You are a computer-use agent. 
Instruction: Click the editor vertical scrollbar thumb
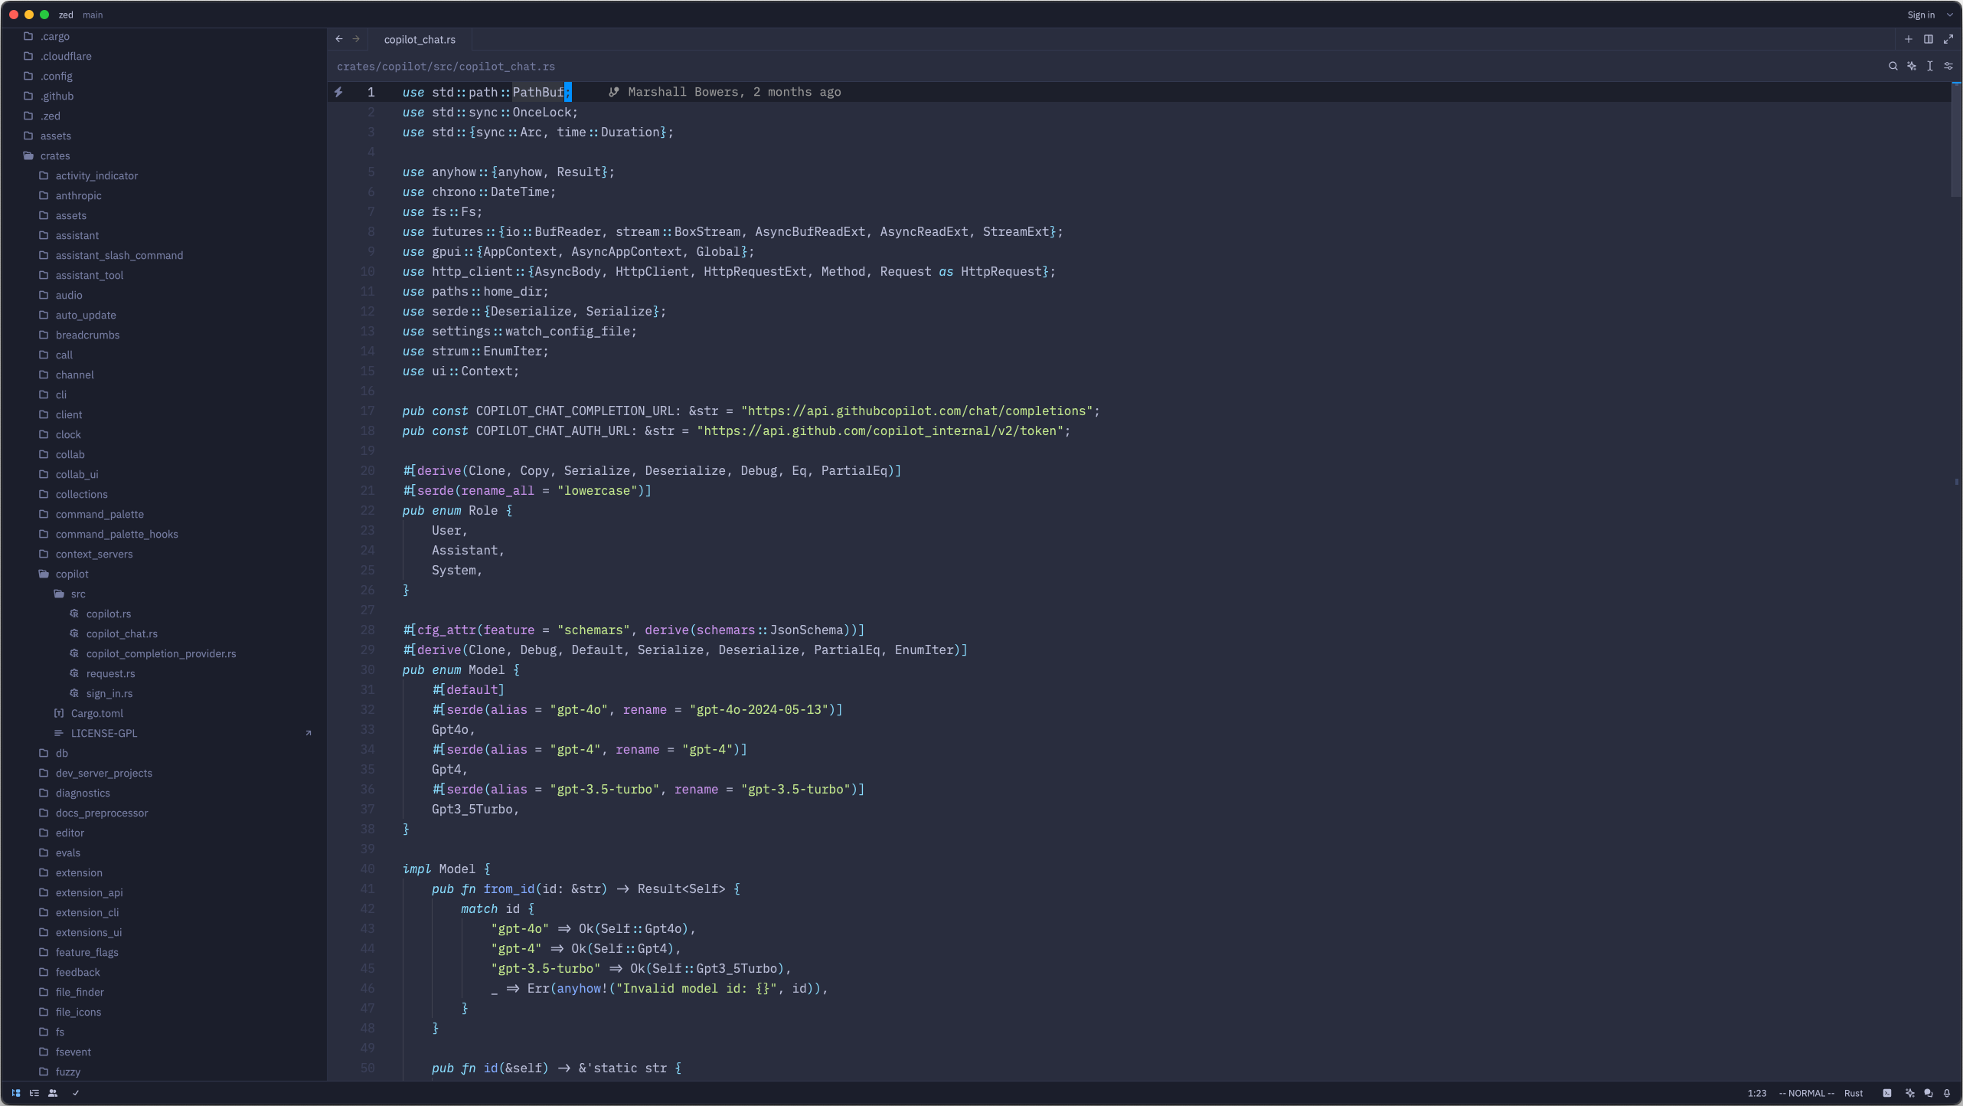pyautogui.click(x=1955, y=138)
